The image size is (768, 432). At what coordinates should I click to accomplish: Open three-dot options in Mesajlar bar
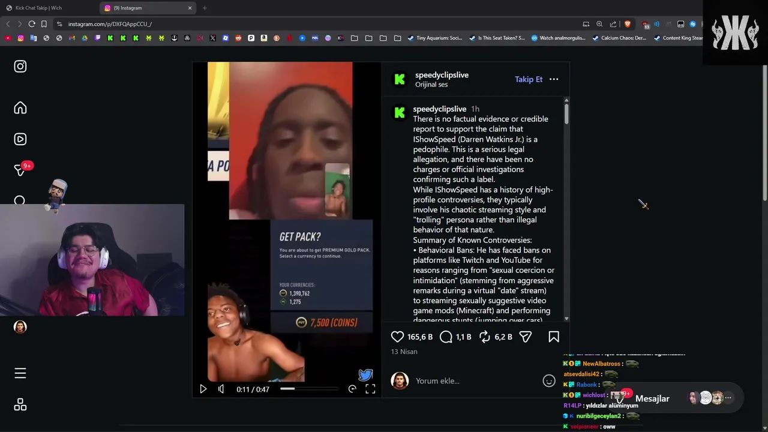tap(728, 398)
